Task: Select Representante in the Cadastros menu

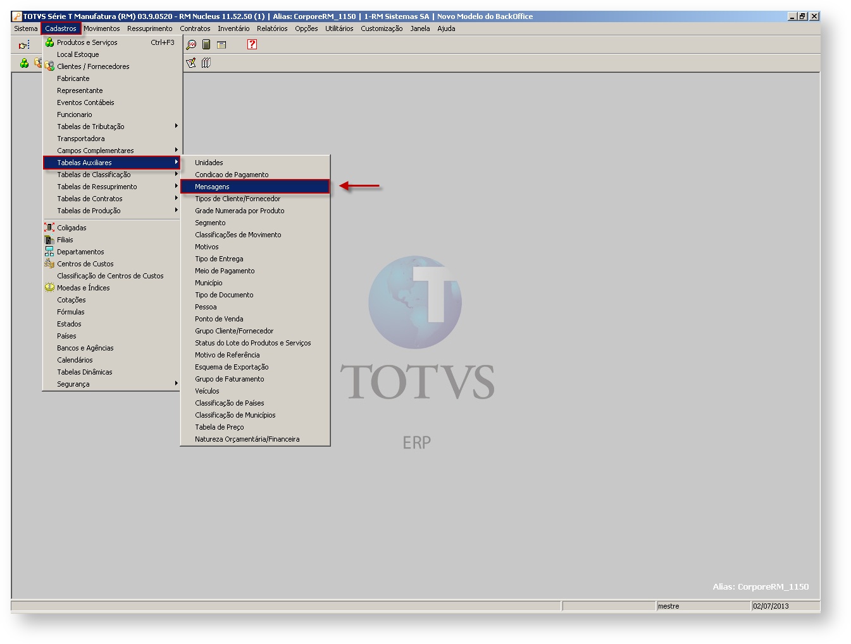Action: [112, 90]
